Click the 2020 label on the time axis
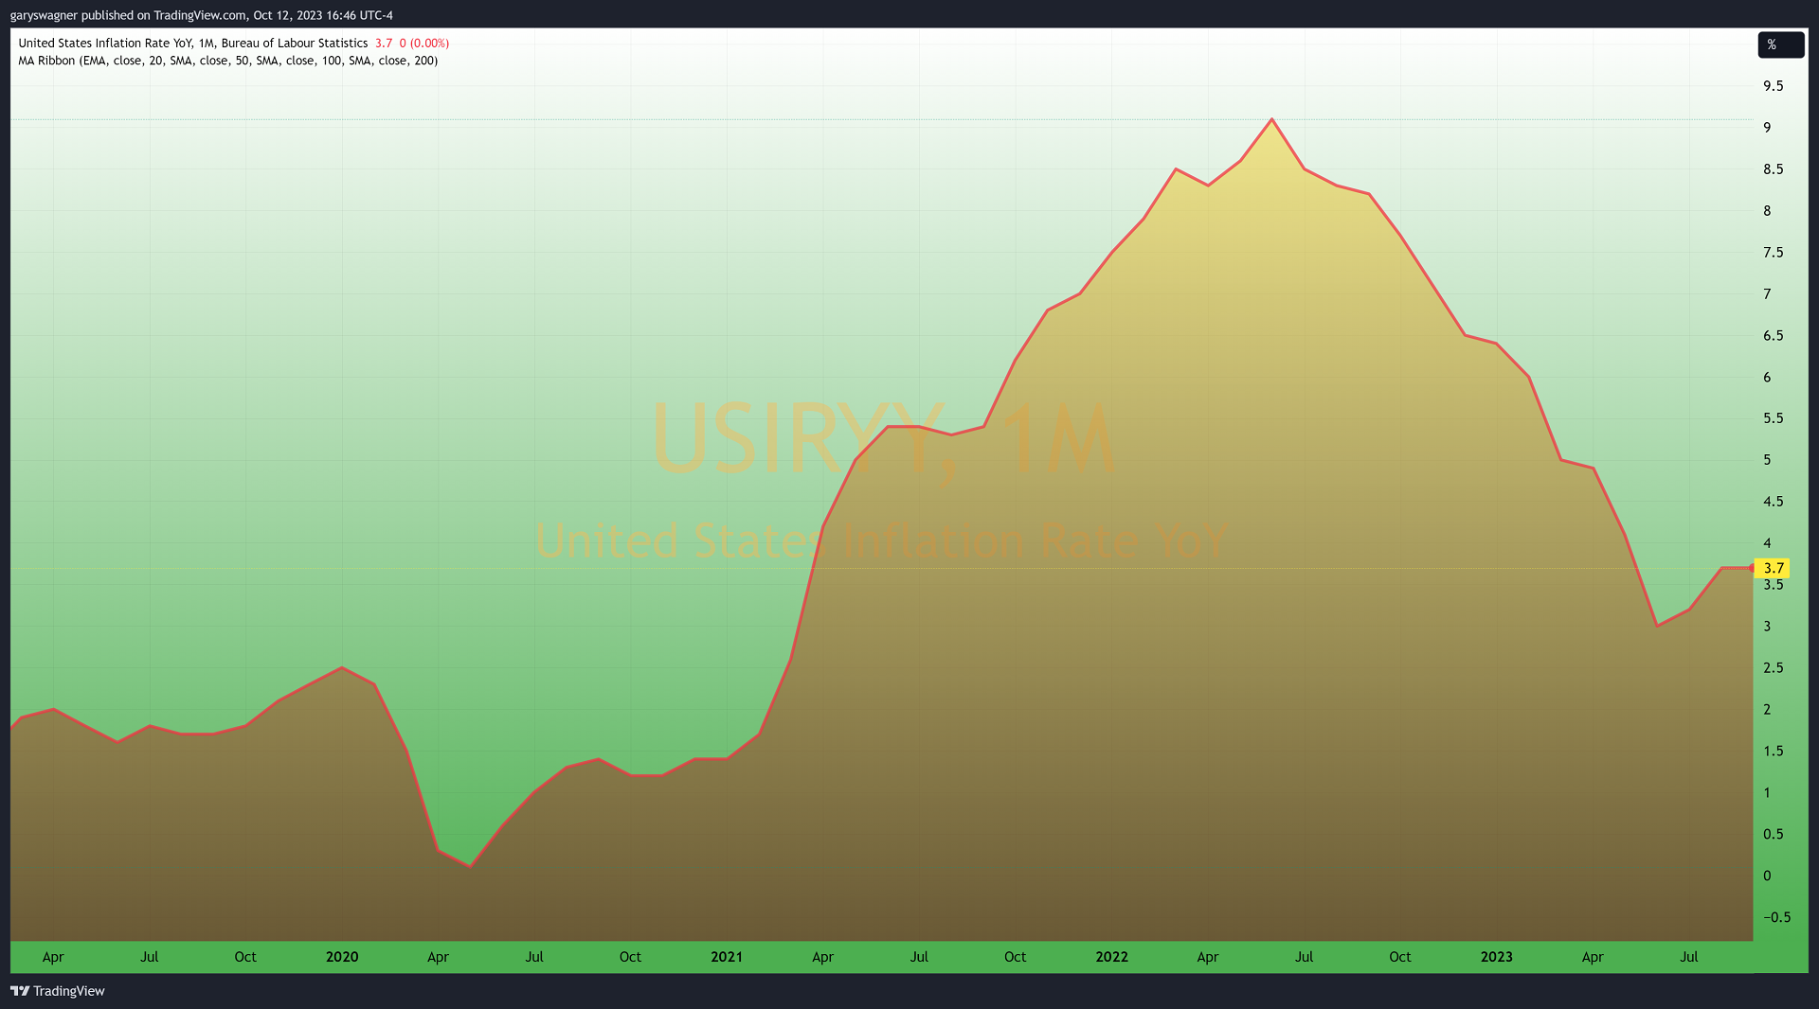 click(x=342, y=957)
